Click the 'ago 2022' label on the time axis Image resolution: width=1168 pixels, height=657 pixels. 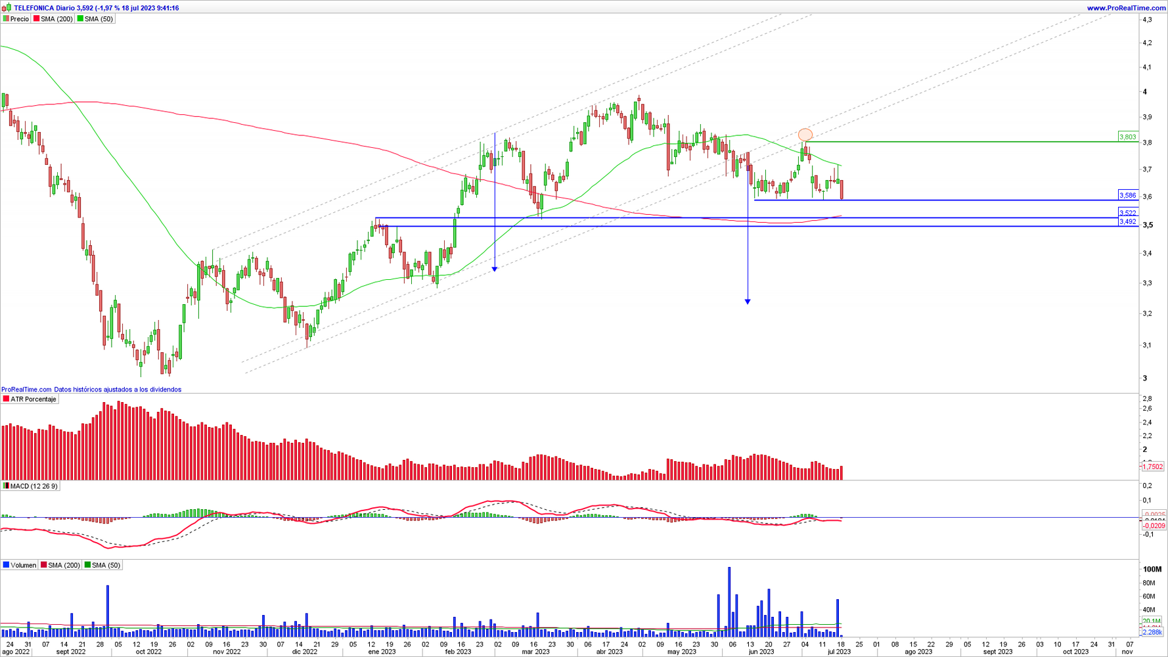pos(16,652)
